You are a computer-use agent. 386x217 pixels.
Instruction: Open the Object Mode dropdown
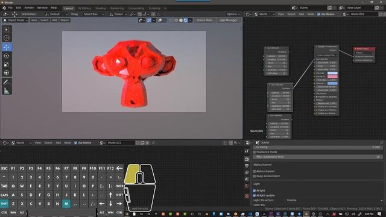pyautogui.click(x=15, y=20)
